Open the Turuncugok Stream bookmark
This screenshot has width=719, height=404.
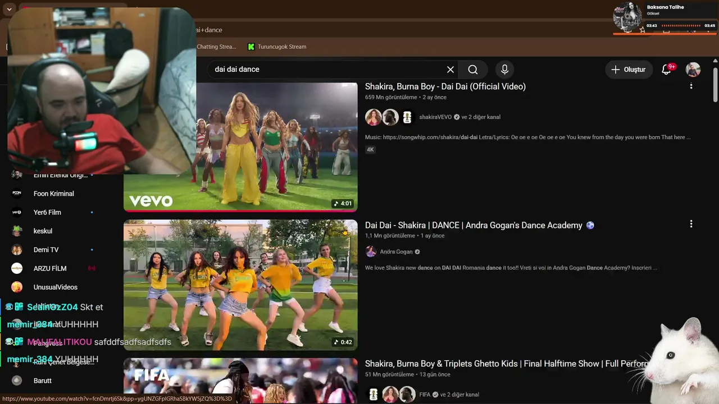tap(277, 47)
